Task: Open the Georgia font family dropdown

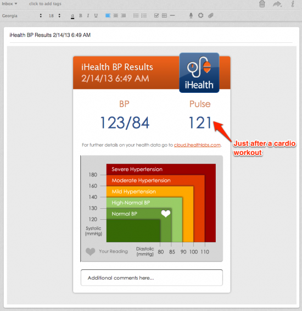Action: (x=22, y=16)
